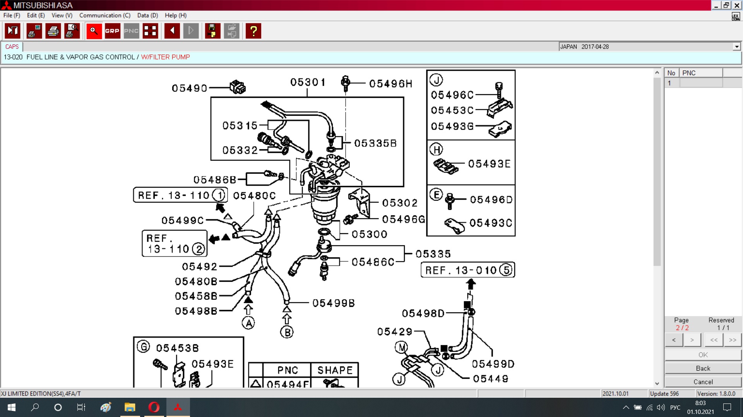The image size is (743, 417).
Task: Open Help via yellow question mark
Action: coord(253,31)
